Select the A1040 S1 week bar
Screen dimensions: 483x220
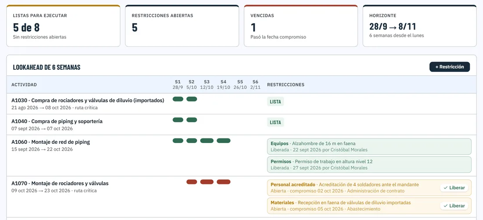pos(178,120)
